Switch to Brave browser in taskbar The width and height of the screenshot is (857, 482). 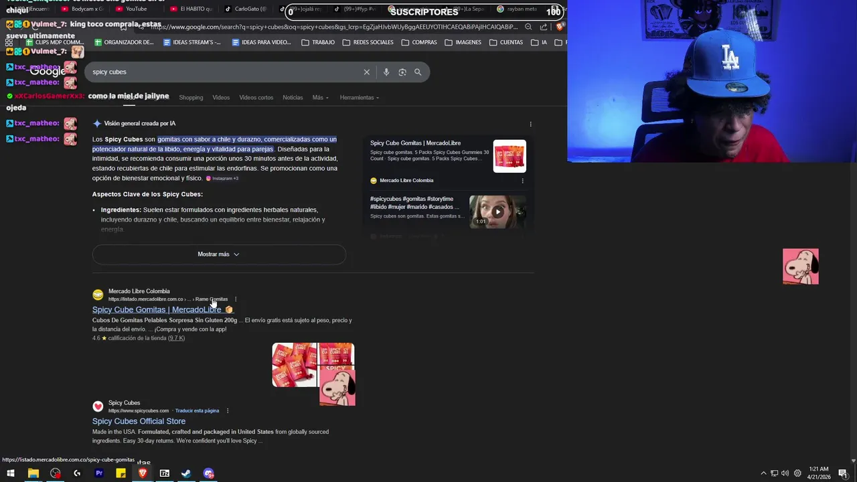143,473
